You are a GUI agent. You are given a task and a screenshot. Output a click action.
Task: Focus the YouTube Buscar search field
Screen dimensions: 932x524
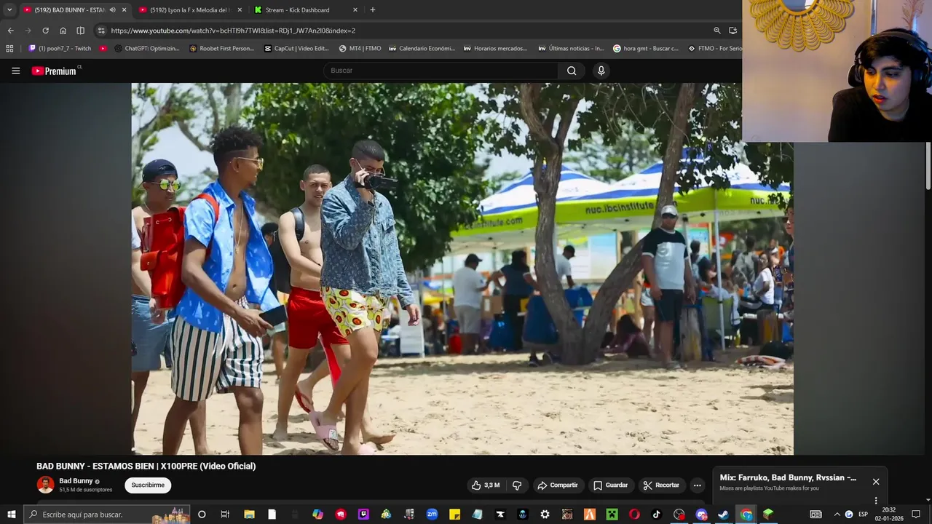(441, 71)
